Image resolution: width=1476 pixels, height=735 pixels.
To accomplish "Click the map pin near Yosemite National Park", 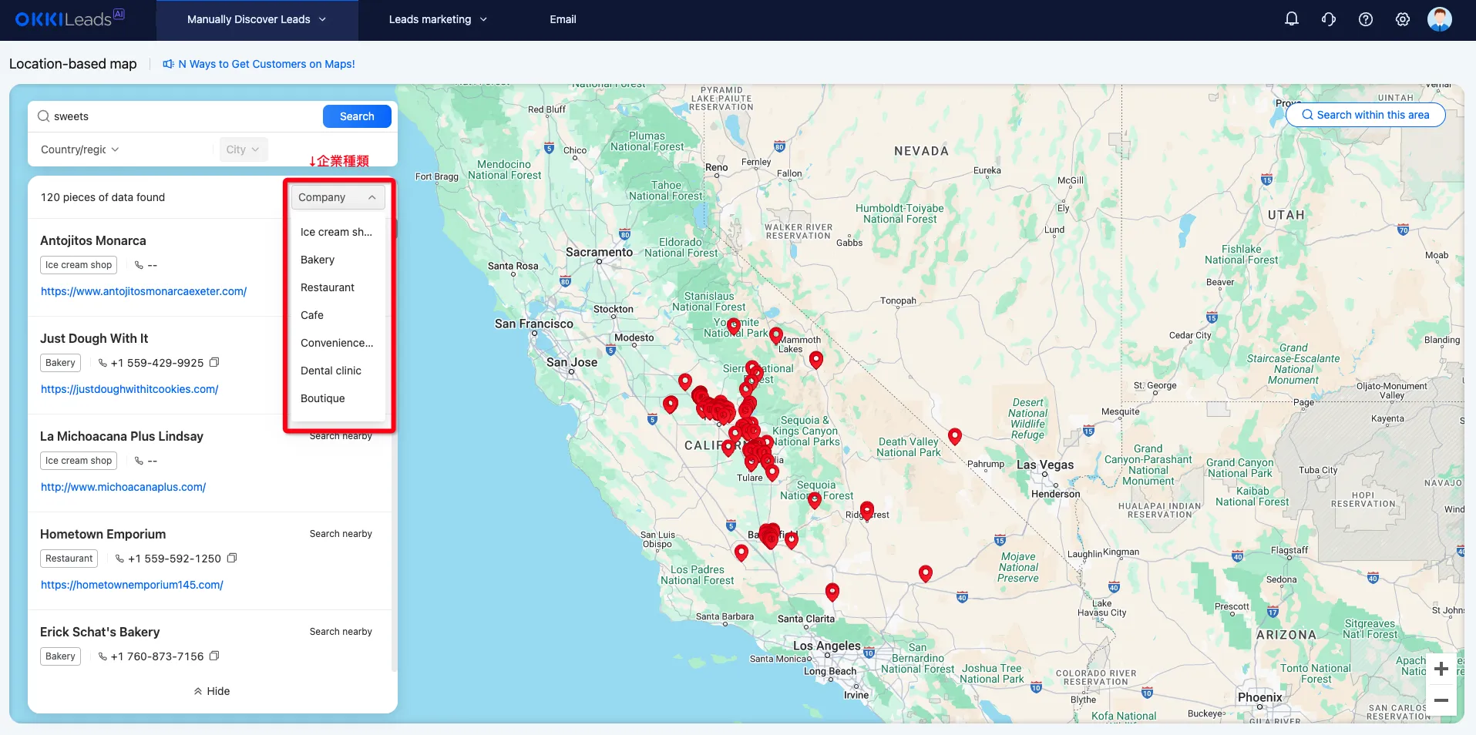I will tap(734, 327).
